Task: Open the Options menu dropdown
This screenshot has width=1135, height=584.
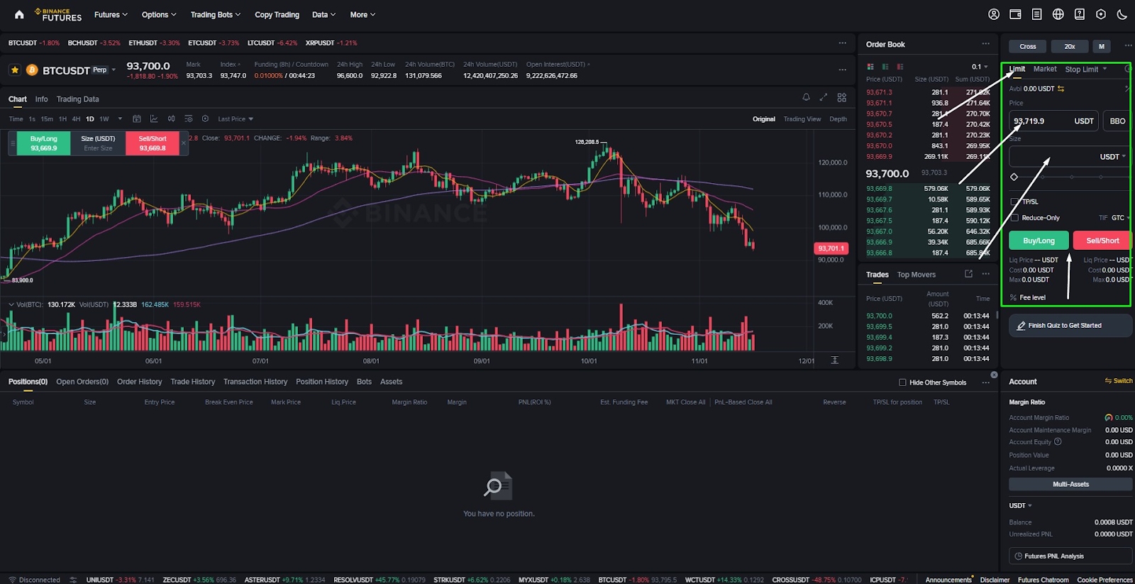Action: point(159,14)
